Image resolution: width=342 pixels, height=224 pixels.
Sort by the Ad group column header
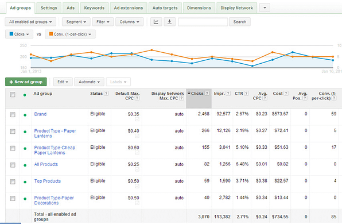click(42, 94)
